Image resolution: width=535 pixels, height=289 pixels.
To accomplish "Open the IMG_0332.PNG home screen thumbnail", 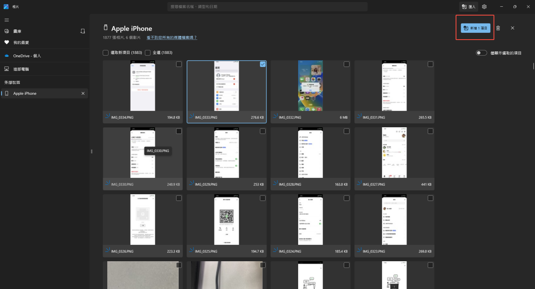I will (310, 86).
